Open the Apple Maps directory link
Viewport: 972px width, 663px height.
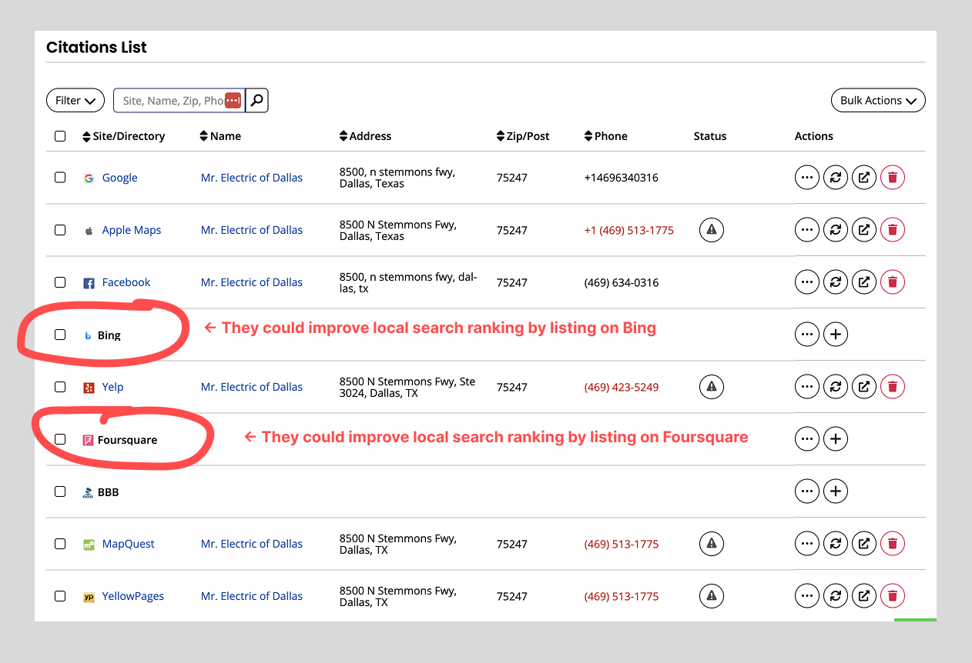pyautogui.click(x=132, y=230)
